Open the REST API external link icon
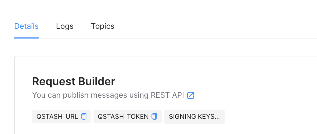 pos(191,95)
